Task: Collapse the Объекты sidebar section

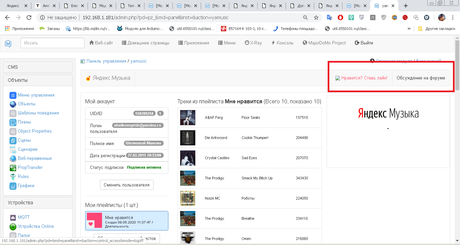Action: tap(38, 80)
